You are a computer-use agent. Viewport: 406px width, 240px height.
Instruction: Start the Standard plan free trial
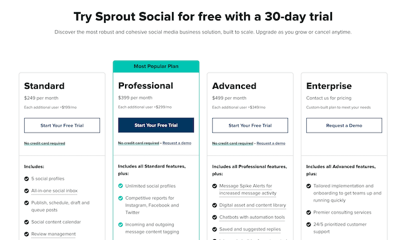pyautogui.click(x=62, y=125)
